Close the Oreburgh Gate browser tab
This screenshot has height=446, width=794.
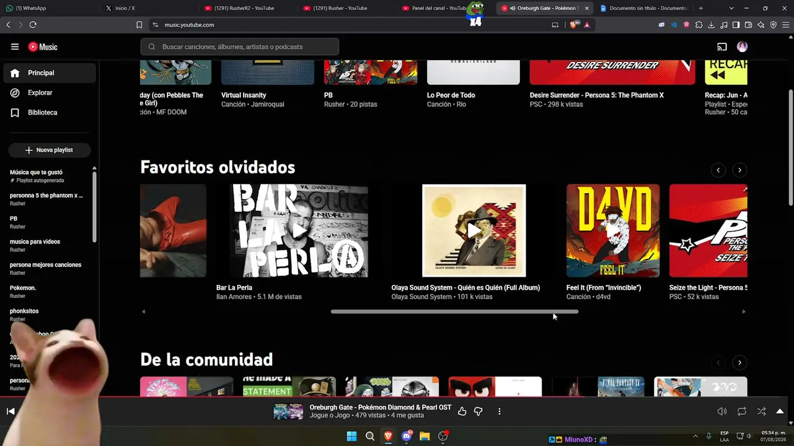point(586,8)
